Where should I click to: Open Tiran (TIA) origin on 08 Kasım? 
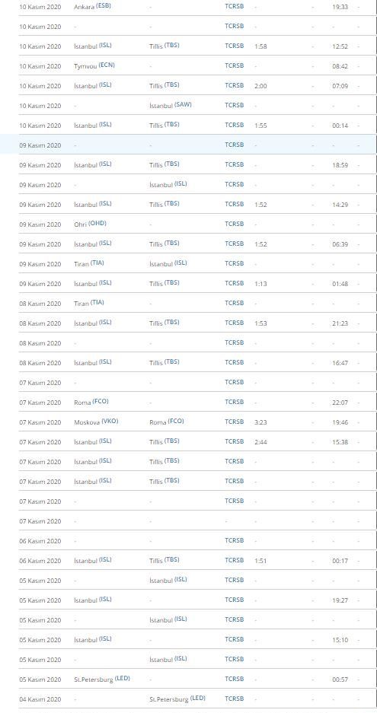coord(89,303)
